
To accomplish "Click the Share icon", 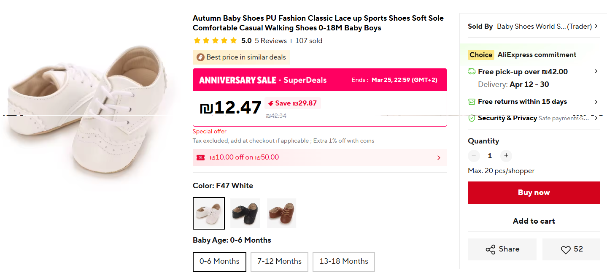I will pyautogui.click(x=491, y=249).
